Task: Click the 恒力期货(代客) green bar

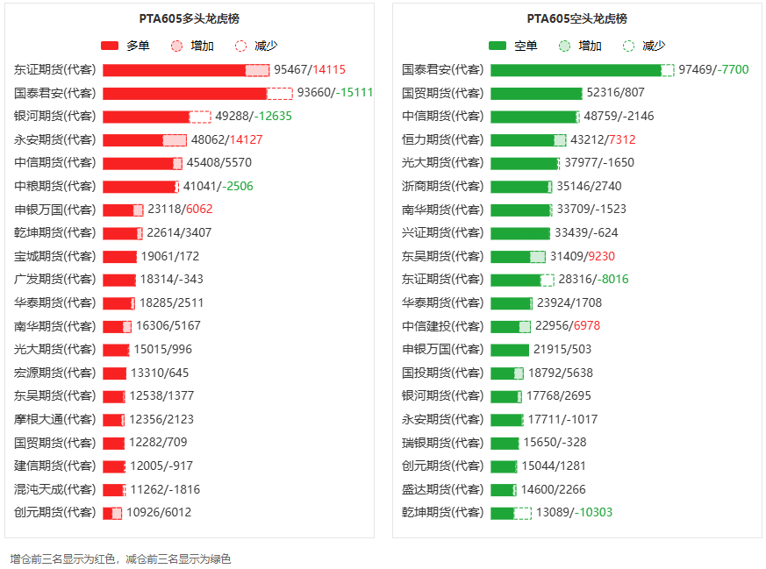Action: pos(522,139)
